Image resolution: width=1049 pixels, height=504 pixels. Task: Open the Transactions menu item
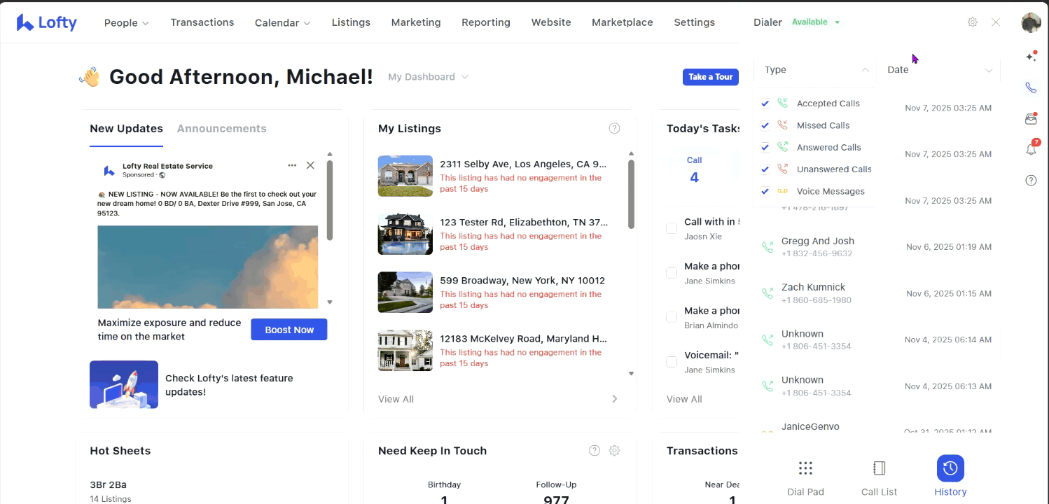pyautogui.click(x=202, y=22)
